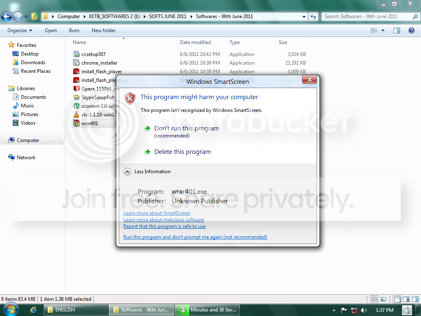Show hidden tray icons arrow
This screenshot has height=316, width=421.
point(334,310)
